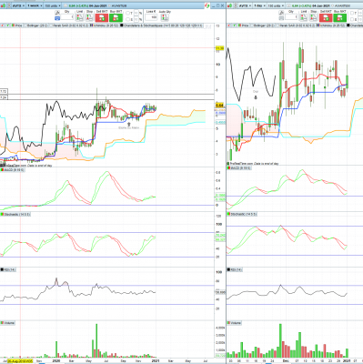Viewport: 363px width, 364px height.
Task: Click the green Buy MKT button in the weekly chart
Action: (x=116, y=17)
